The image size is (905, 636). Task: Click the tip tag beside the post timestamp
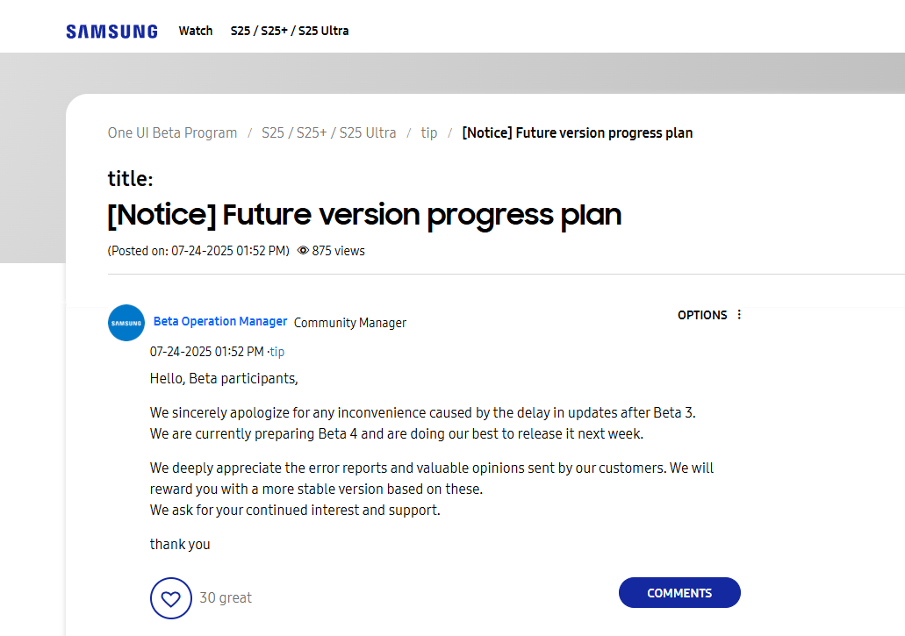pyautogui.click(x=277, y=351)
